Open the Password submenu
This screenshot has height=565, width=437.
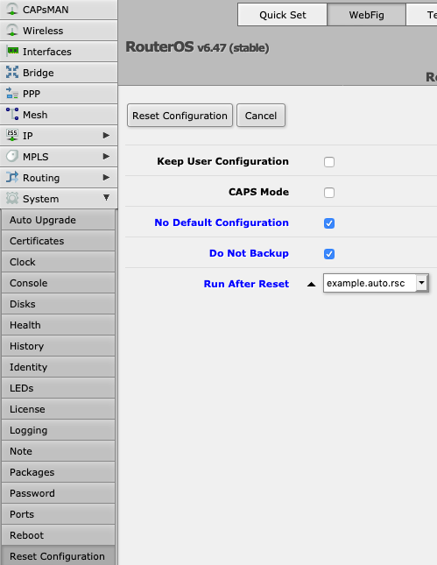click(x=58, y=493)
